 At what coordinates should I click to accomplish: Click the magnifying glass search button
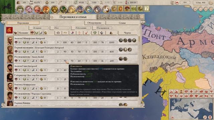205,117
